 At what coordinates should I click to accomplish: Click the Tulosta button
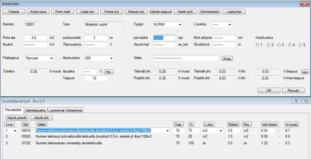click(14, 12)
